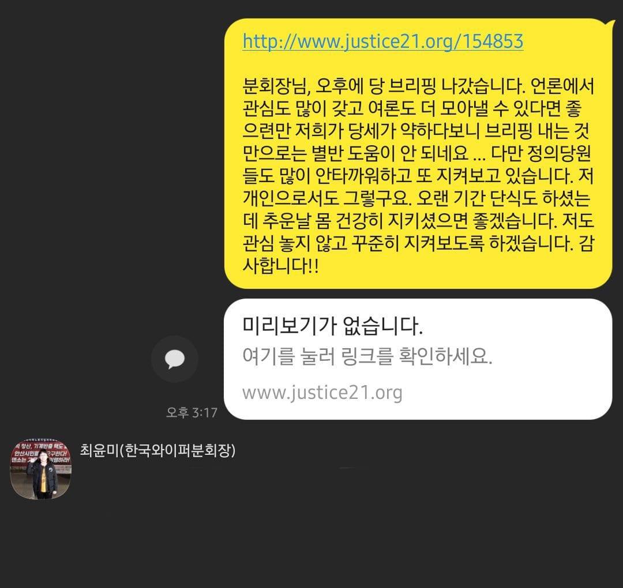Tap "여기를 눌러 링크를 확인하세요." text
The image size is (623, 588).
[367, 356]
